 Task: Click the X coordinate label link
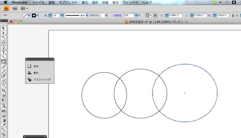[162, 15]
